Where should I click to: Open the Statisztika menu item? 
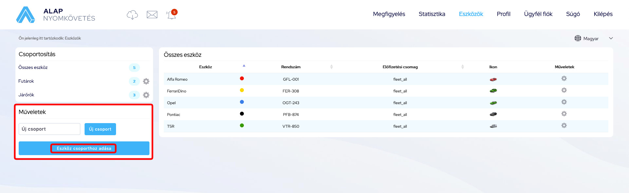pyautogui.click(x=432, y=14)
